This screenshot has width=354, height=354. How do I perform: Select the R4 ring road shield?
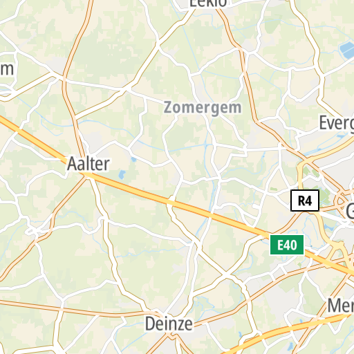(305, 201)
